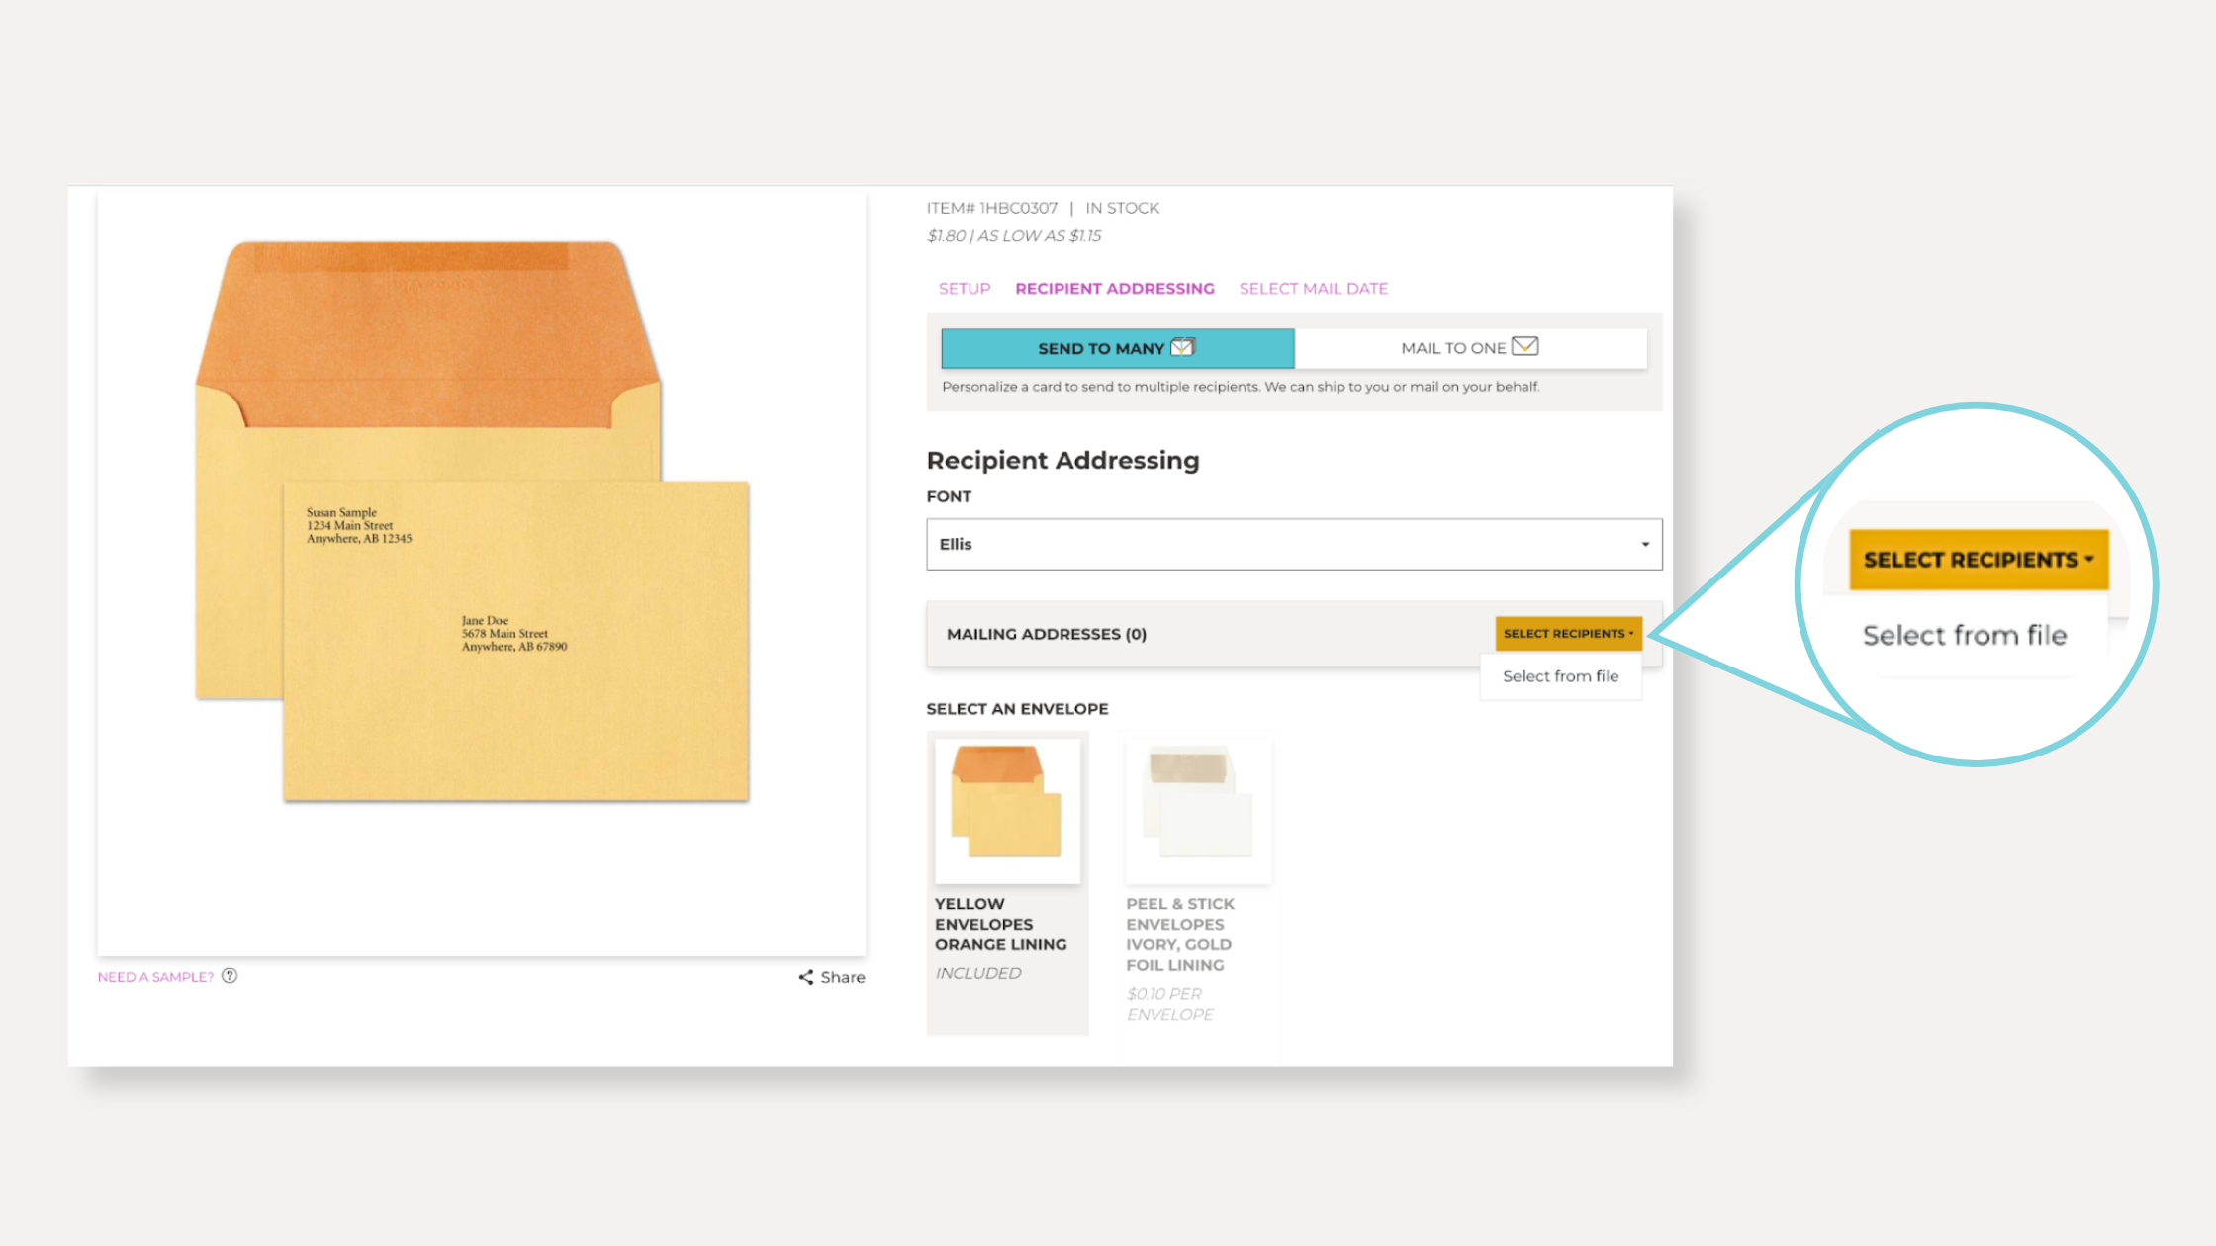The height and width of the screenshot is (1246, 2216).
Task: Switch to Recipient Addressing tab
Action: 1114,289
